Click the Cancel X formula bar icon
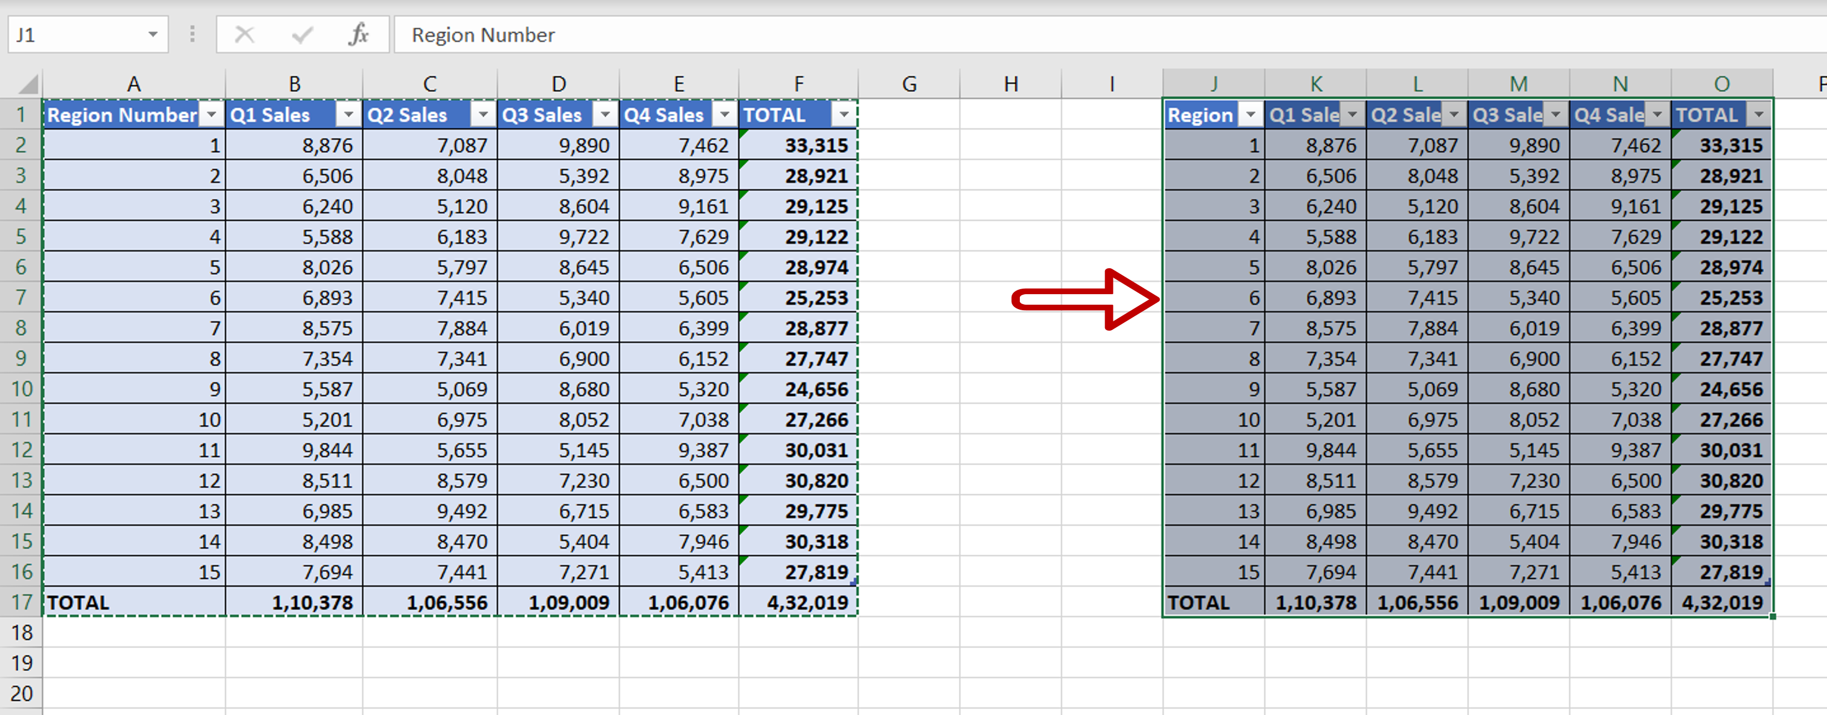 click(245, 34)
